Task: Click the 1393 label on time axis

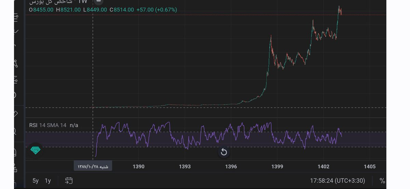Action: 185,166
